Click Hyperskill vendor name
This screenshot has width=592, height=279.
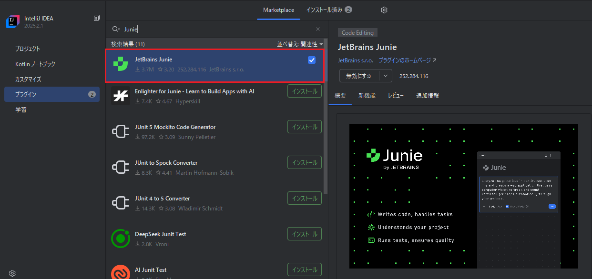[x=189, y=101]
